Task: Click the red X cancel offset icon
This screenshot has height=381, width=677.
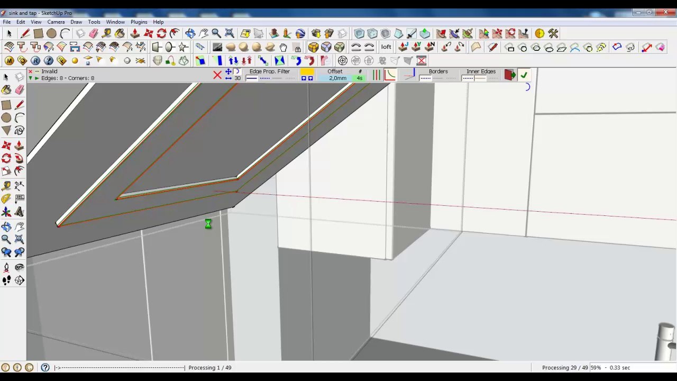Action: point(217,75)
